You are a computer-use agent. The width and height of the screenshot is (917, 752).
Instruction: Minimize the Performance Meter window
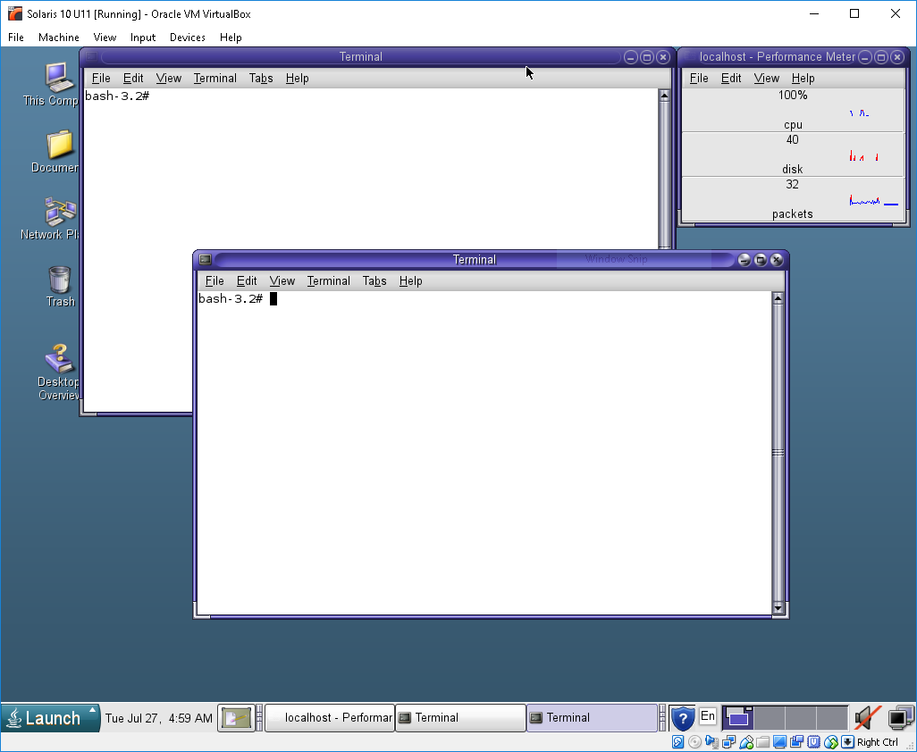point(864,57)
